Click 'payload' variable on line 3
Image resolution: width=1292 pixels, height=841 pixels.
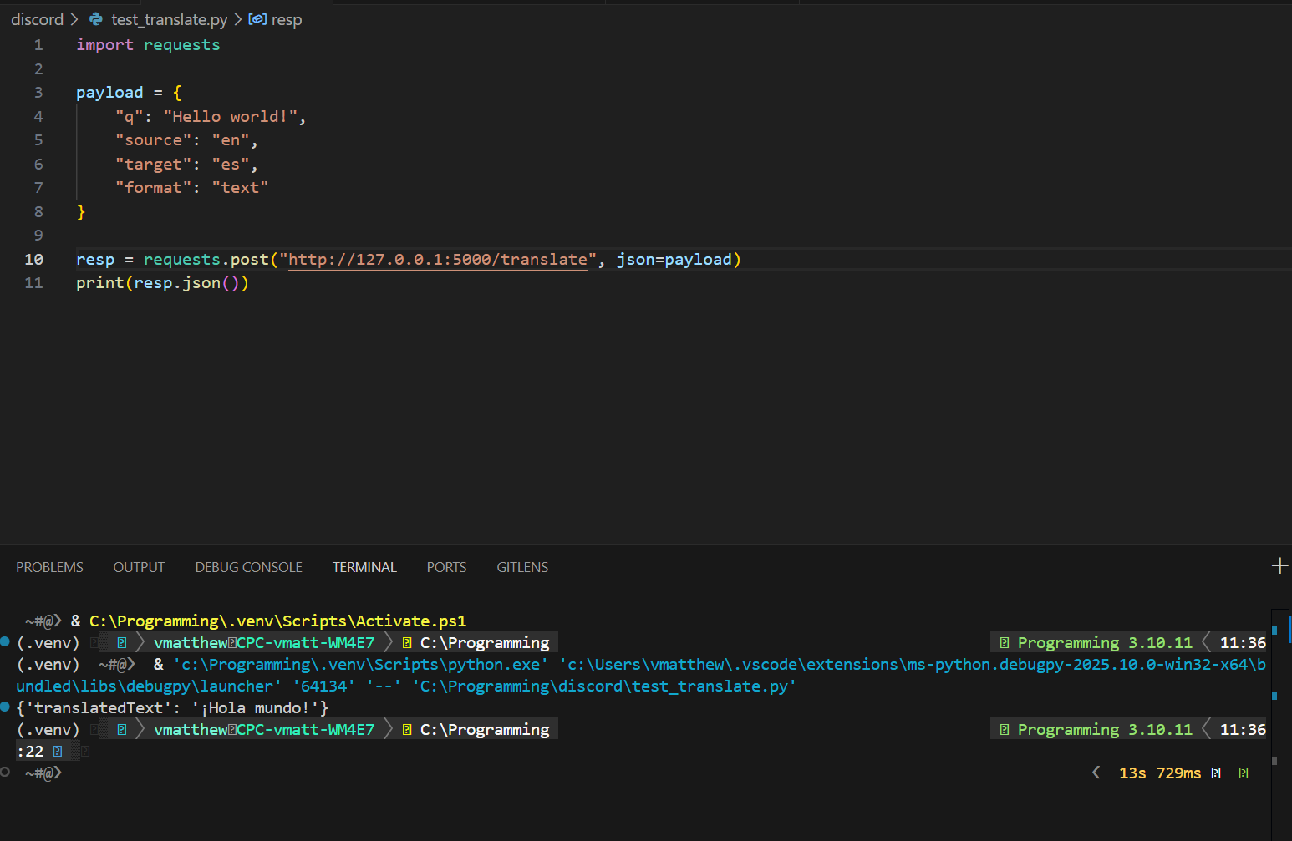[x=109, y=93]
